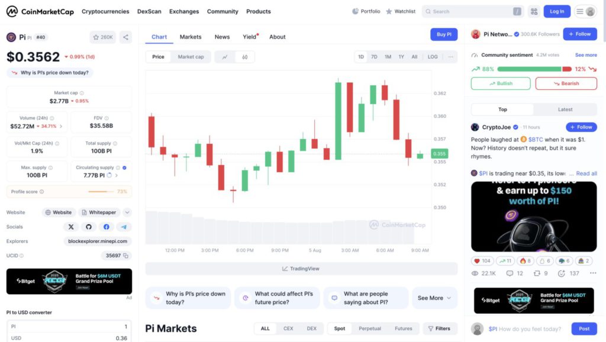Open the Latest posts tab

coord(565,109)
